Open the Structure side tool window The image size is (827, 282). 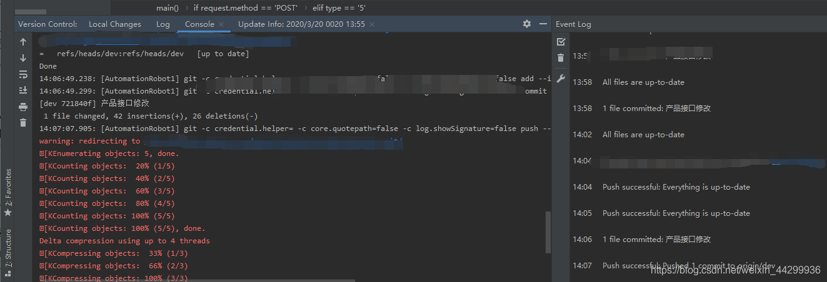tap(8, 253)
